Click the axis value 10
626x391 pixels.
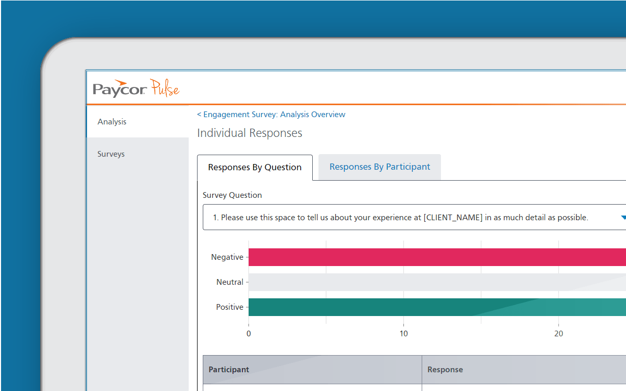403,333
